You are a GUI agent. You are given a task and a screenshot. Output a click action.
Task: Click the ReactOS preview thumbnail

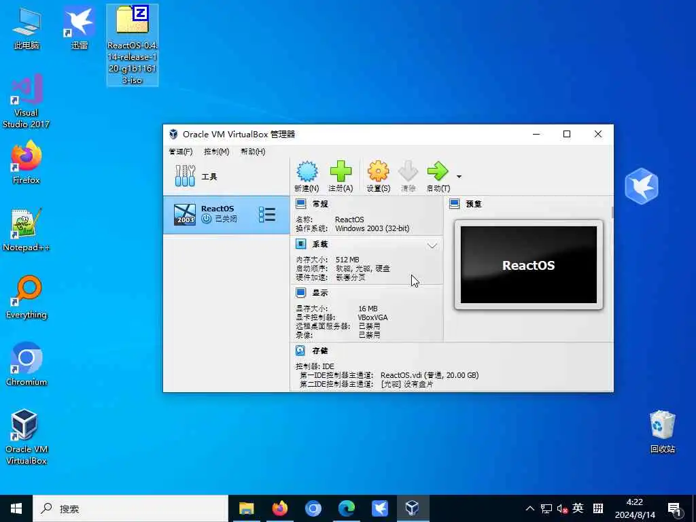528,264
